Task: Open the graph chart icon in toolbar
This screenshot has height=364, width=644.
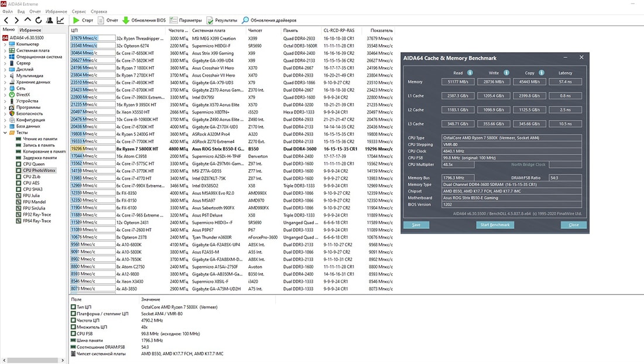Action: click(60, 20)
